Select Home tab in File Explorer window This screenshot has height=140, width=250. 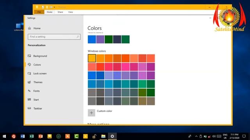[x=50, y=12]
